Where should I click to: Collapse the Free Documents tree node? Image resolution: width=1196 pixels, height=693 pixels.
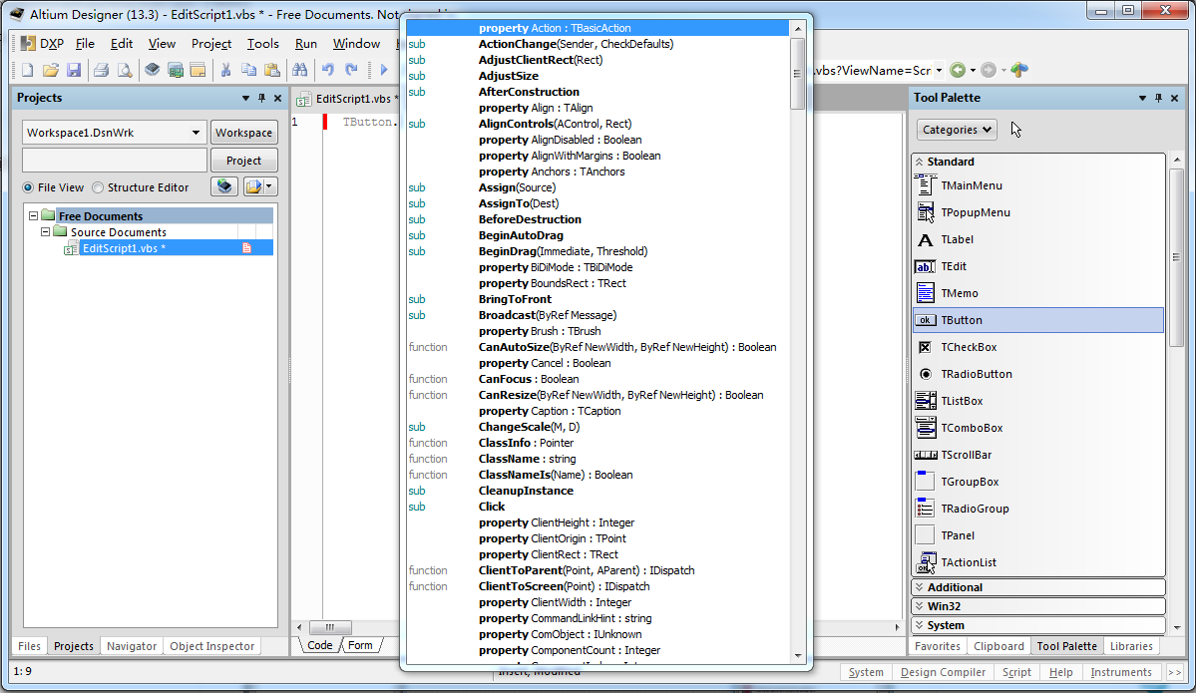pyautogui.click(x=34, y=215)
